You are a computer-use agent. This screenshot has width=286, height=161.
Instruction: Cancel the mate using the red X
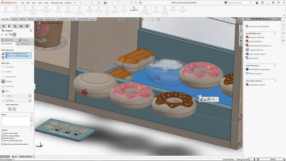[x=6, y=35]
